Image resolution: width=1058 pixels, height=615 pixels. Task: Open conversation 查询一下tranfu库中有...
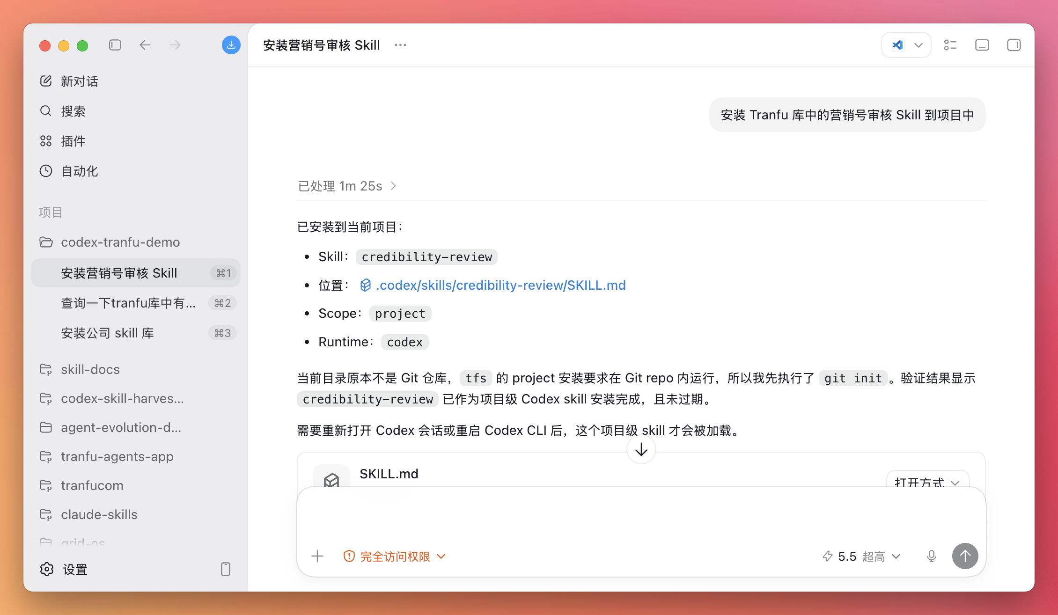pyautogui.click(x=136, y=303)
